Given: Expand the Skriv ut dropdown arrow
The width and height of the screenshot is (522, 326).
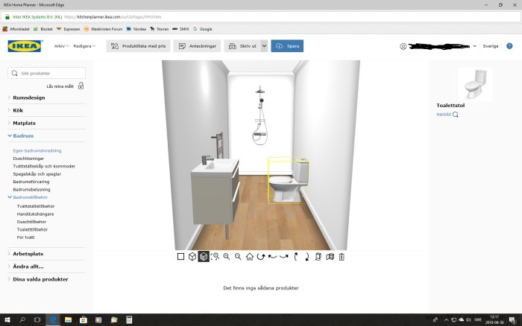Looking at the screenshot, I should (x=264, y=46).
